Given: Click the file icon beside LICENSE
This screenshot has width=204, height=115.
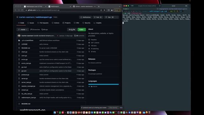Looking at the screenshot, I should click(19, 44).
